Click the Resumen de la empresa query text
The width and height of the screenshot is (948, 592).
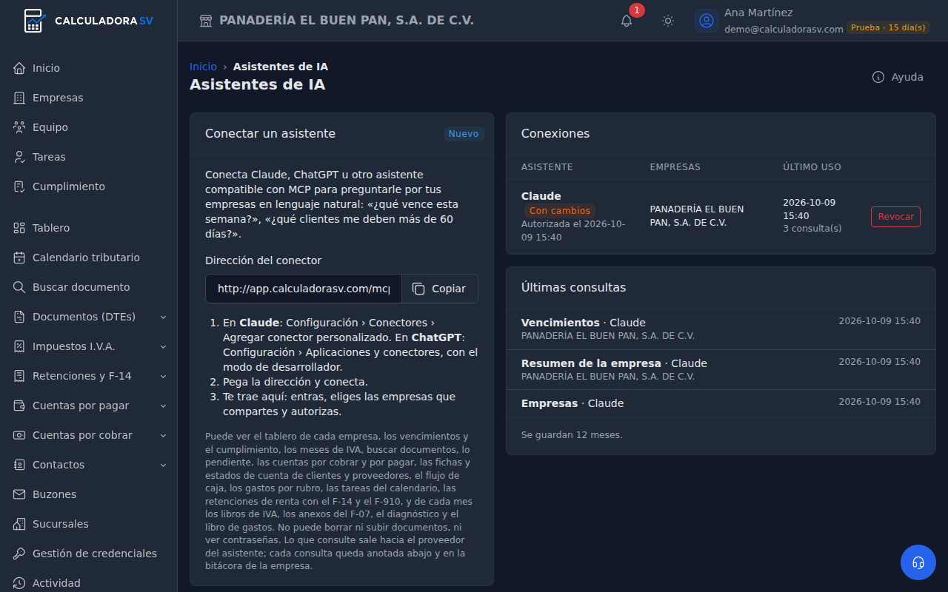click(x=591, y=363)
